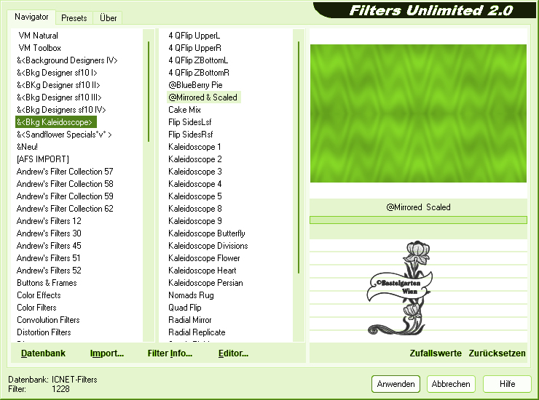This screenshot has width=539, height=400.
Task: Cancel with the Abbrechen button
Action: click(451, 384)
